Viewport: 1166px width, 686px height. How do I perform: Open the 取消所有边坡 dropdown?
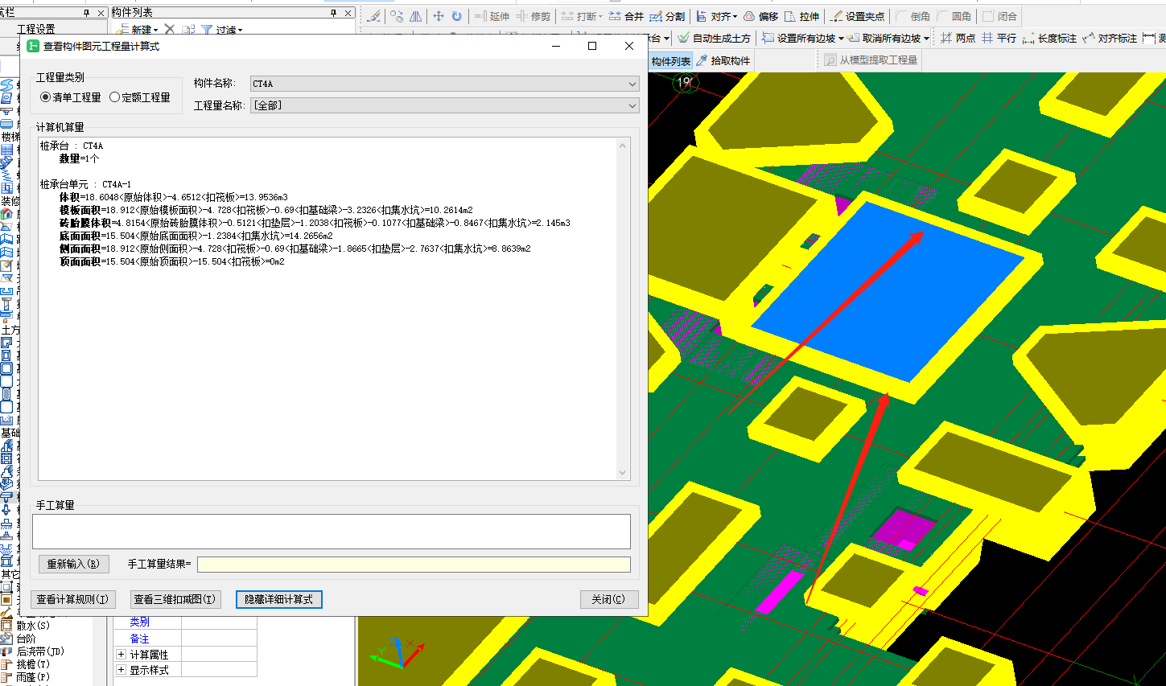(x=888, y=38)
